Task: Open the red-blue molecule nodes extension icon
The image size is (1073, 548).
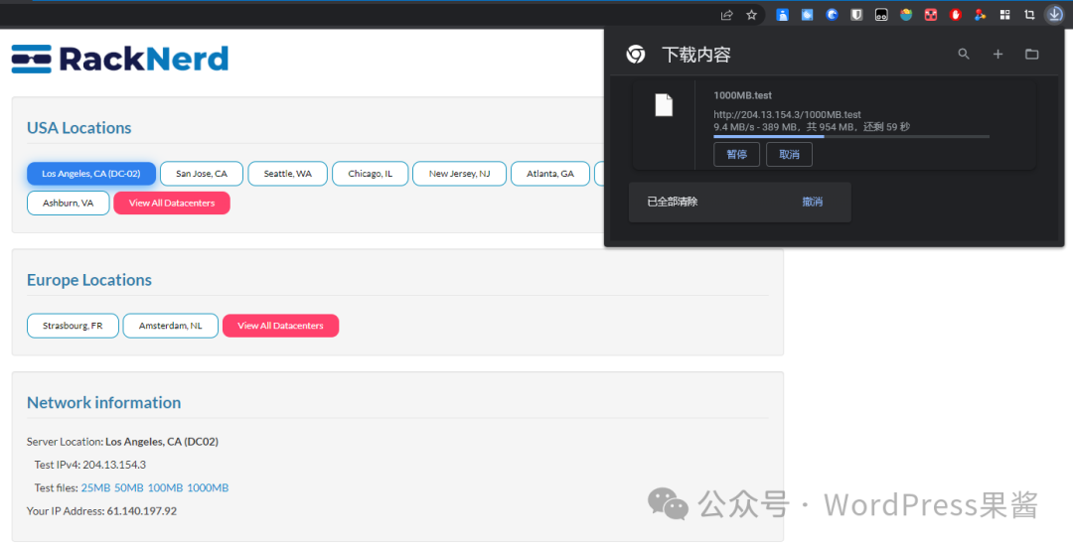Action: pyautogui.click(x=980, y=14)
